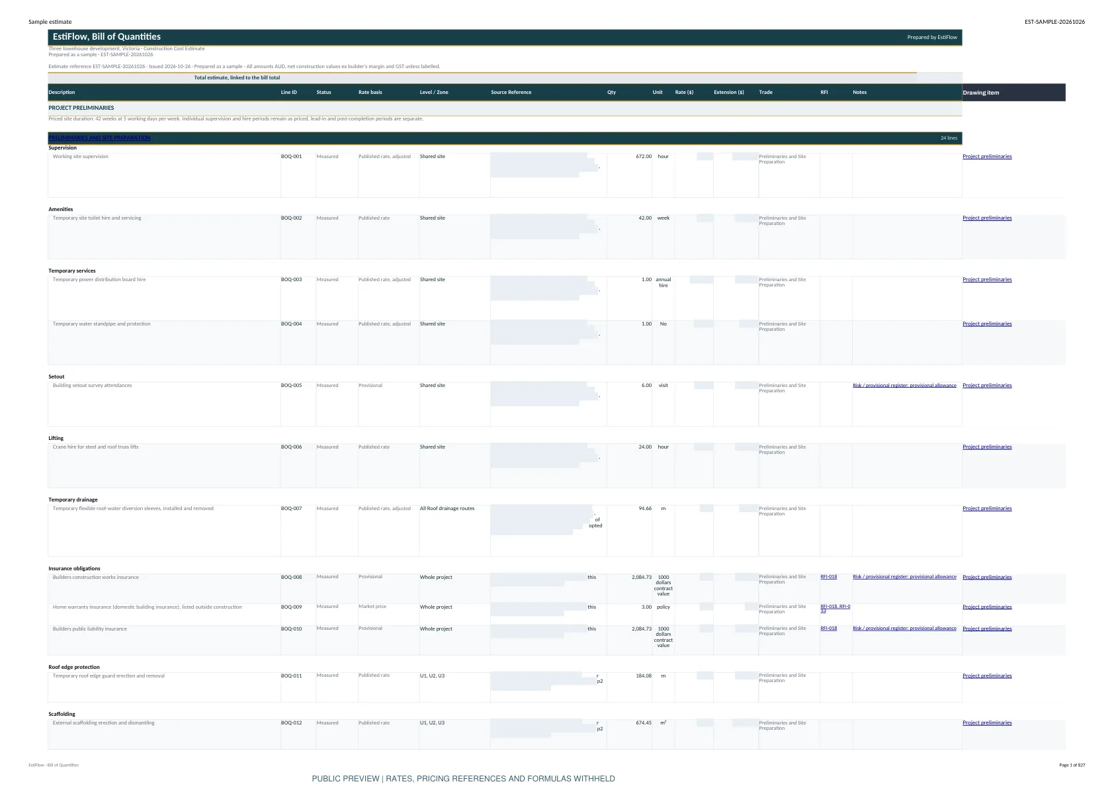Viewport: 1114px width, 788px height.
Task: Follow Project preliminaries link in BOQ-003 row
Action: tap(987, 279)
